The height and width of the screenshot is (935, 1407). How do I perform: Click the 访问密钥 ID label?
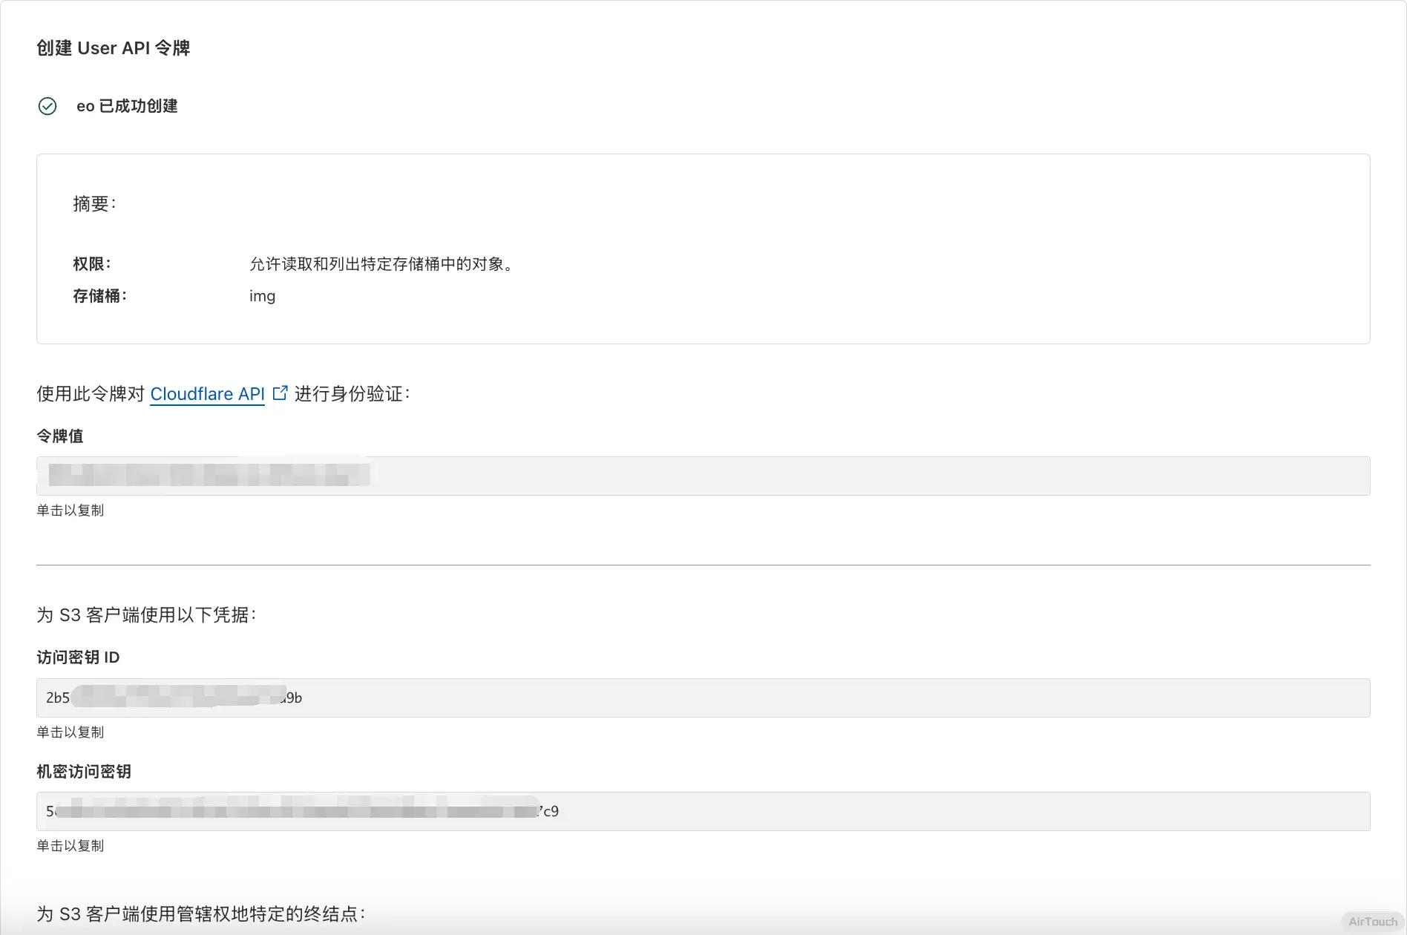click(78, 657)
